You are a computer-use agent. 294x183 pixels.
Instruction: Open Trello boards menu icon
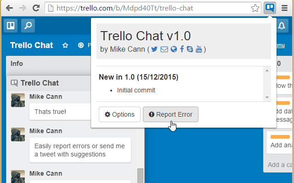10,26
